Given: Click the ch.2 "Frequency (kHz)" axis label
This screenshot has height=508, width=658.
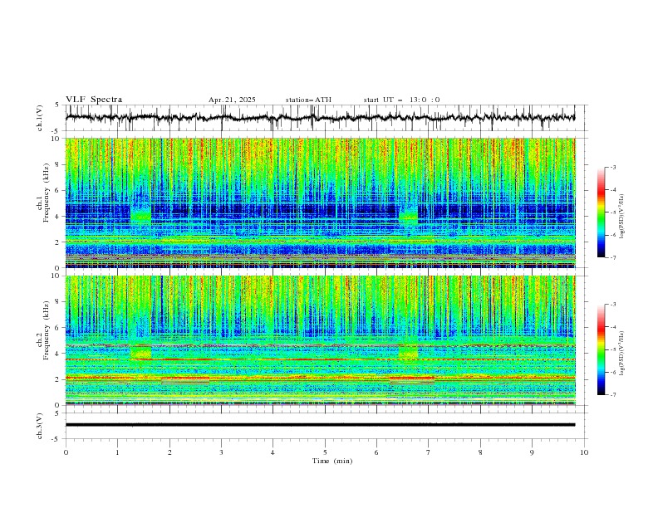Looking at the screenshot, I should tap(46, 330).
